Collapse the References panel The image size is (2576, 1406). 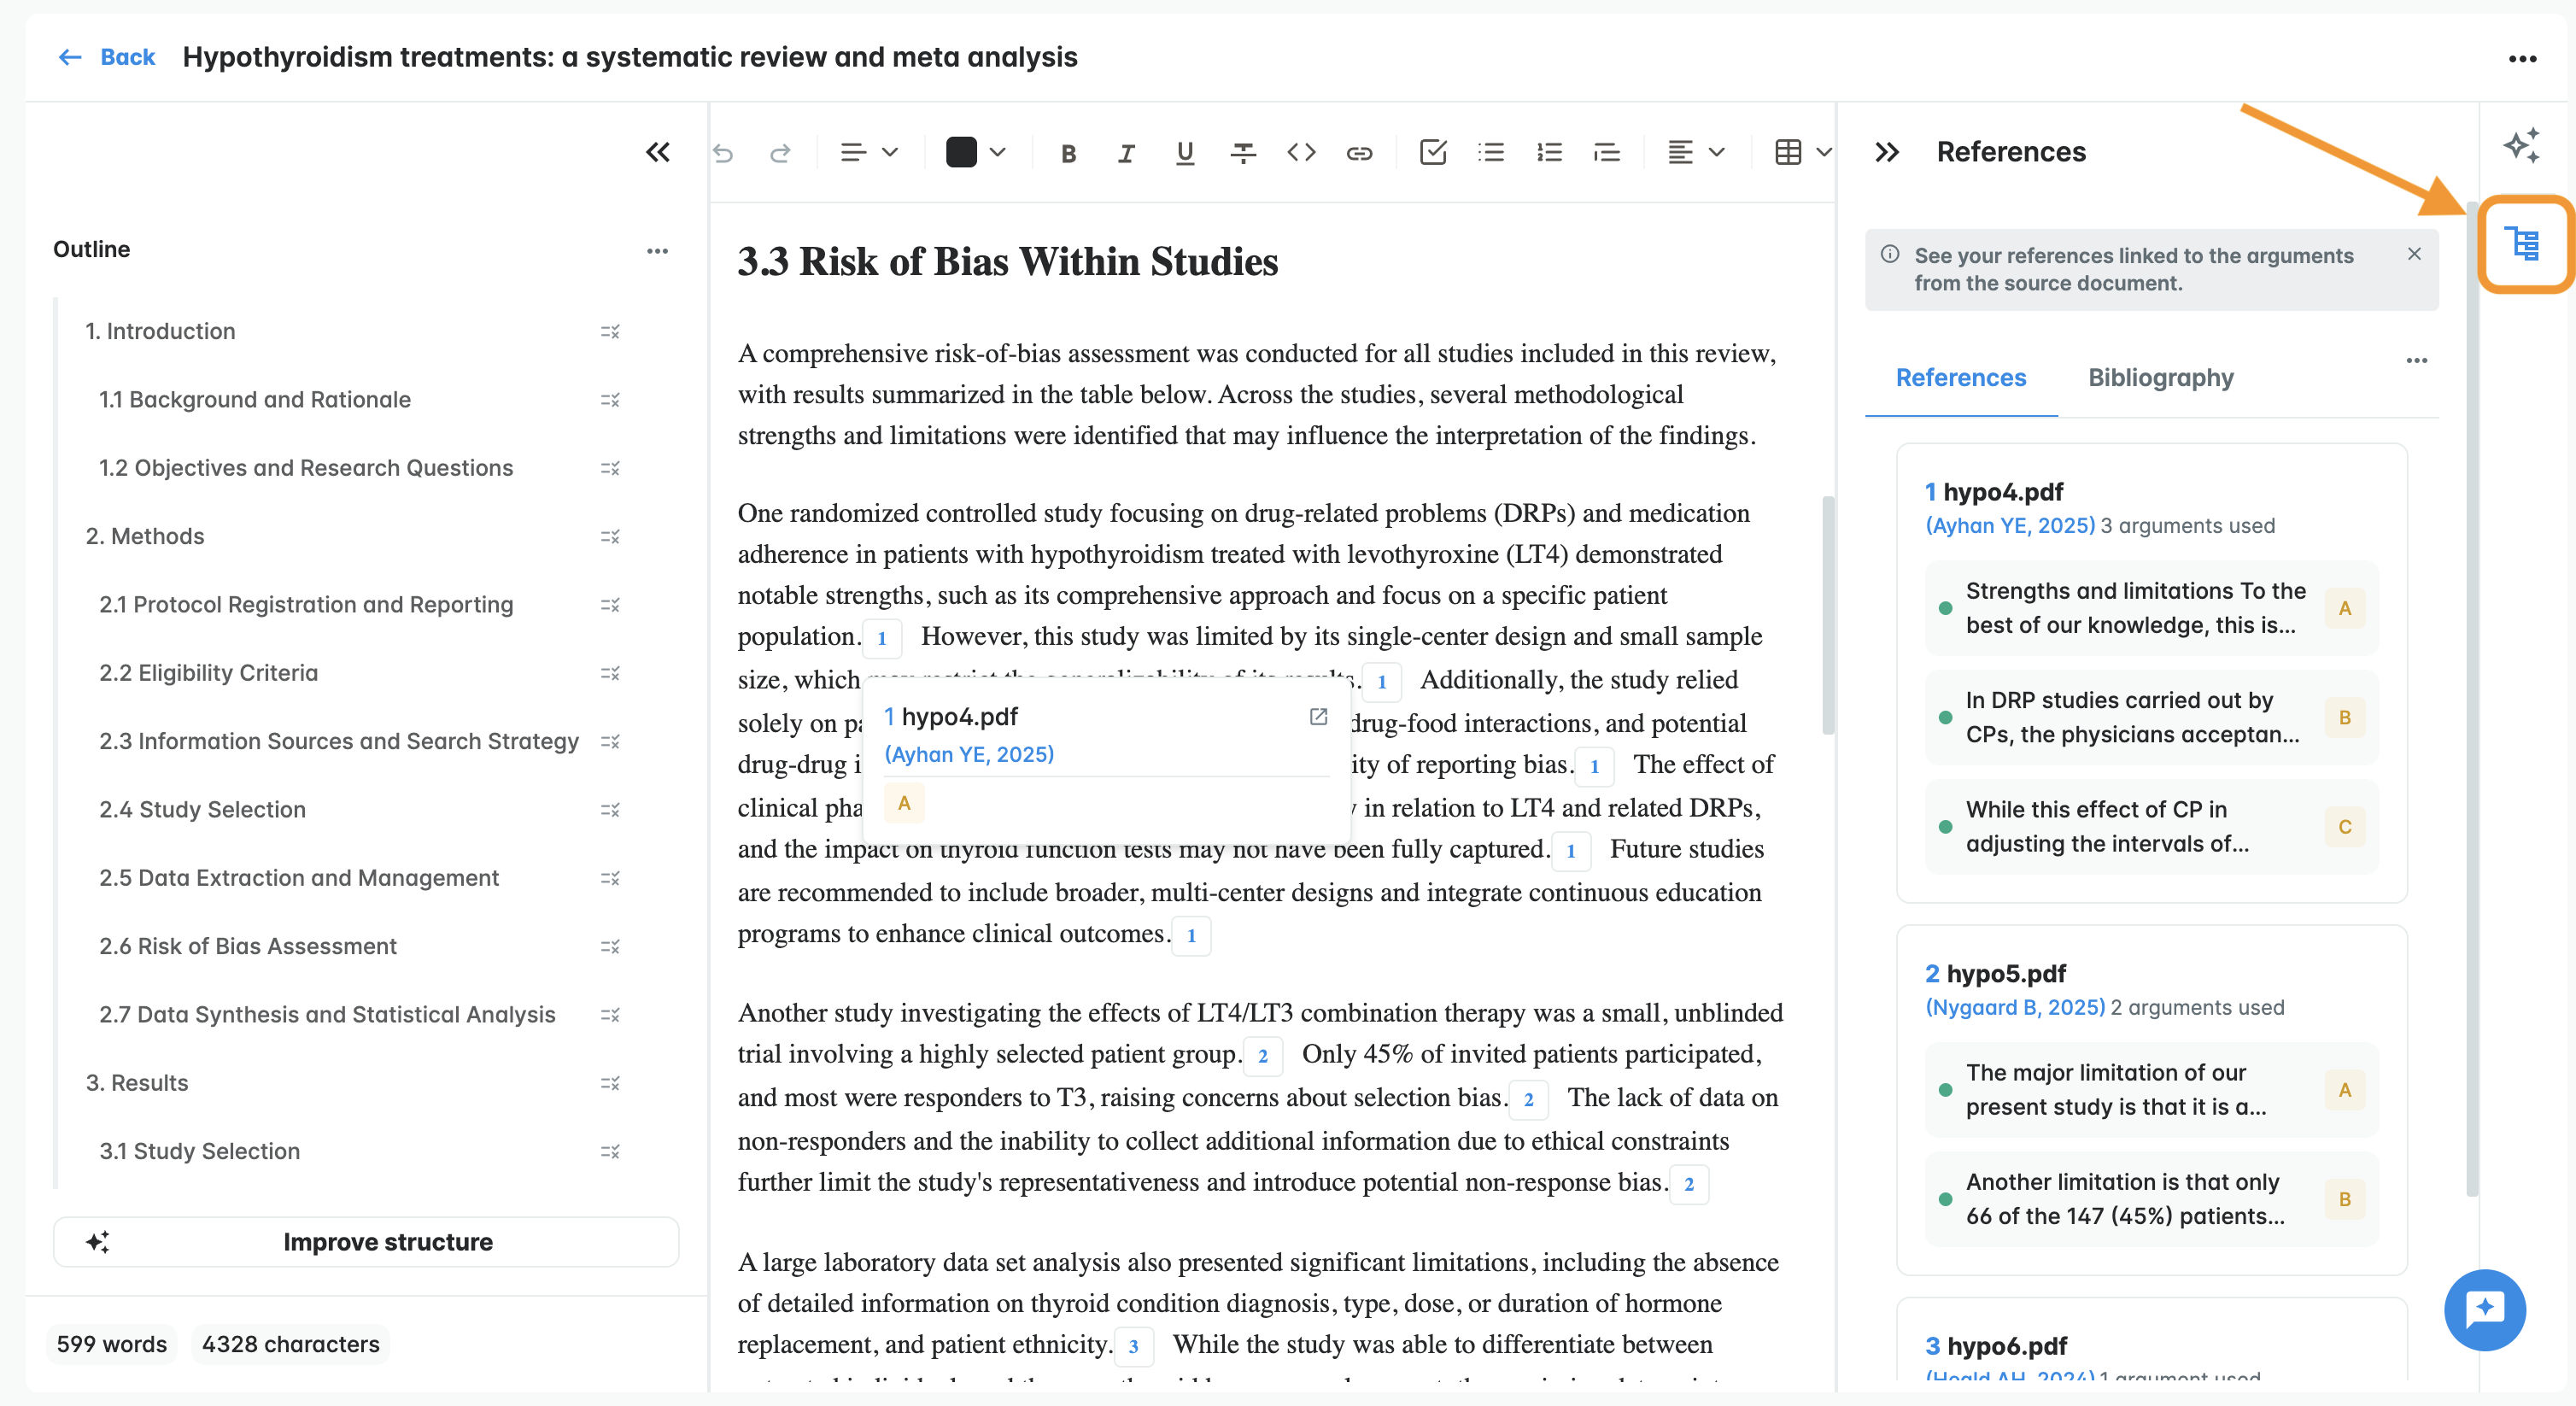[1887, 152]
